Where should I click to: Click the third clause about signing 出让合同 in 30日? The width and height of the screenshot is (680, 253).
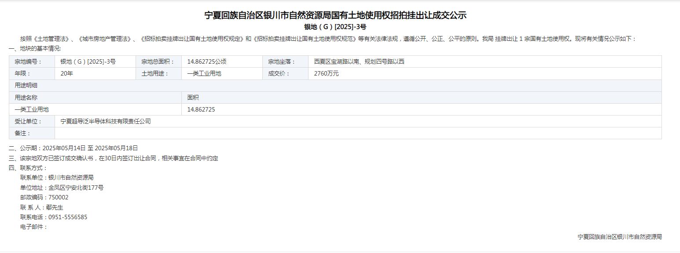pos(113,158)
